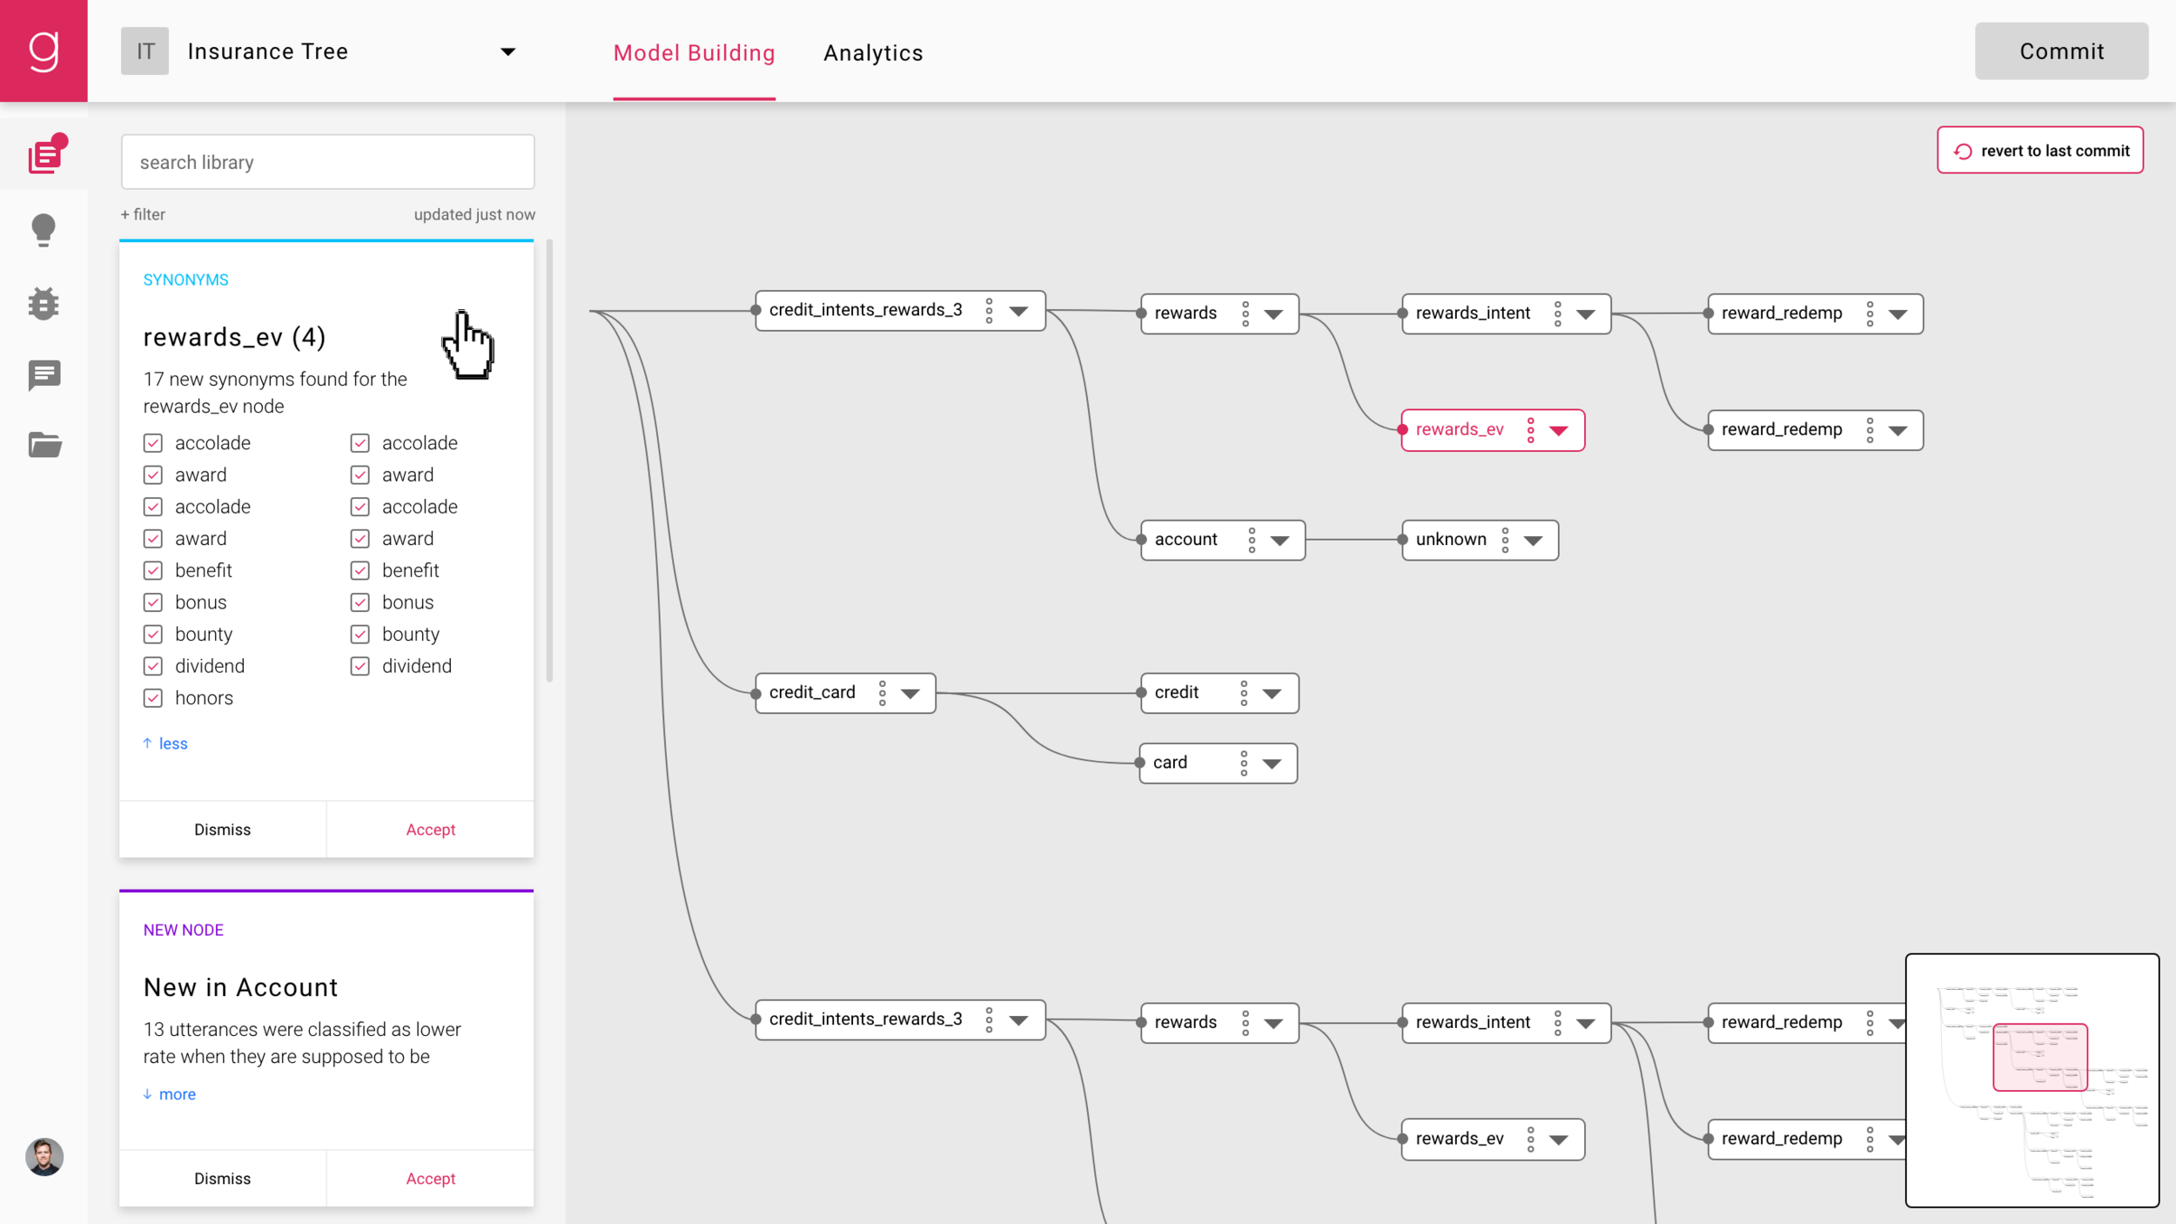Toggle dividend checkbox in right column

tap(359, 666)
